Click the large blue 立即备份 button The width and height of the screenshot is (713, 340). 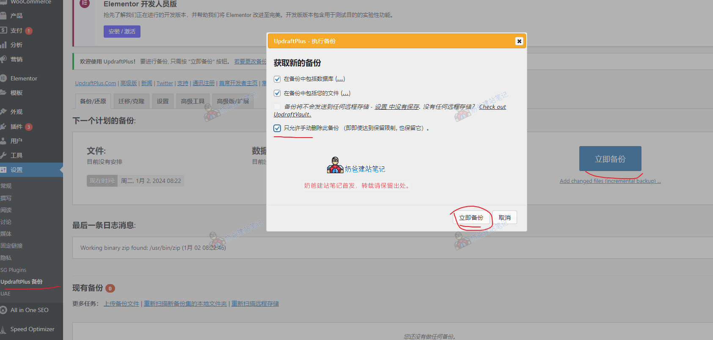[x=610, y=159]
